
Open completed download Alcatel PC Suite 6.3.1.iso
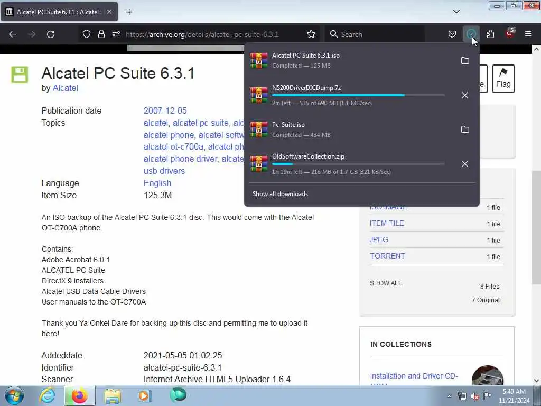[x=350, y=61]
